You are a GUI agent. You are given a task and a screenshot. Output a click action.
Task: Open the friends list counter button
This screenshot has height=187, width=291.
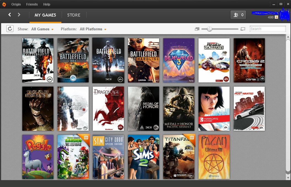click(x=238, y=15)
